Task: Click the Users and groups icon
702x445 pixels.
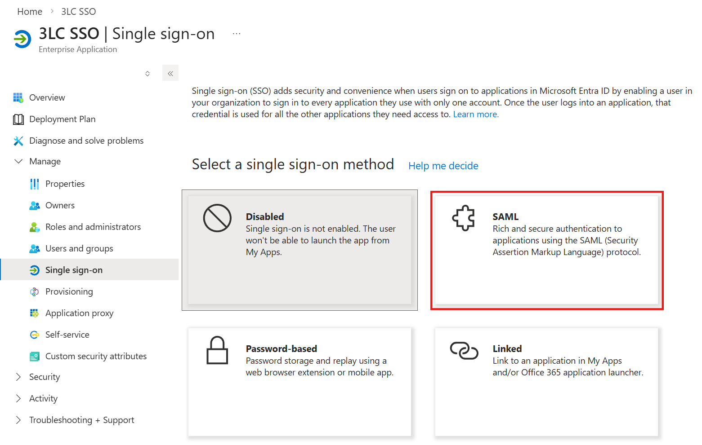Action: pyautogui.click(x=35, y=248)
